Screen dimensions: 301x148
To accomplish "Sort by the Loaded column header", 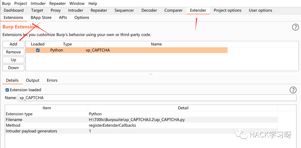I will (38, 44).
